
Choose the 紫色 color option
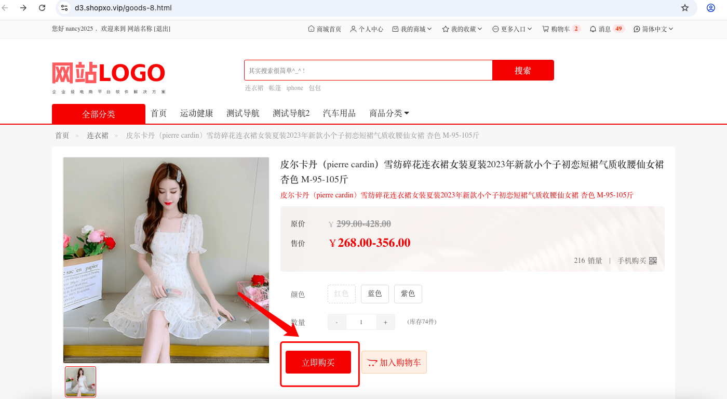408,294
